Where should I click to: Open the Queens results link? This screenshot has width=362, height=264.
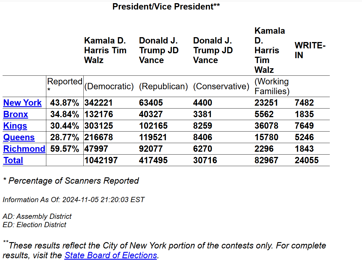tap(19, 137)
